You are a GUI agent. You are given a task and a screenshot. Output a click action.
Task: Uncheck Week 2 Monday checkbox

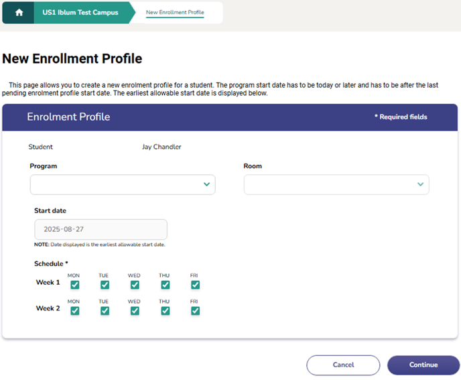pos(74,311)
